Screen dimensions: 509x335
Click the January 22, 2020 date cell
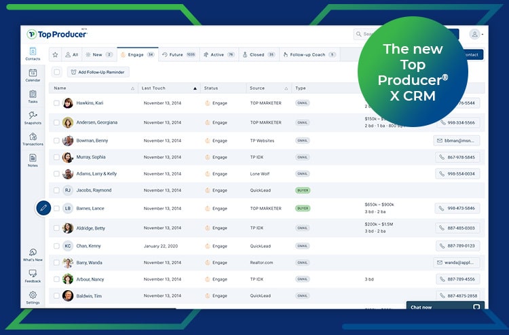tap(161, 246)
